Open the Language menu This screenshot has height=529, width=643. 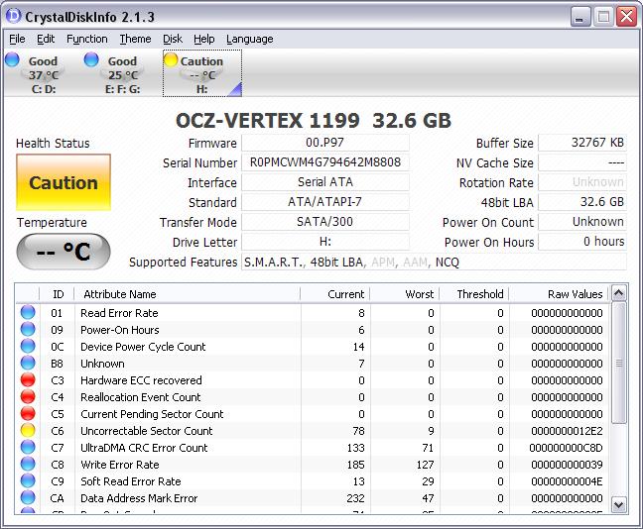pos(250,39)
